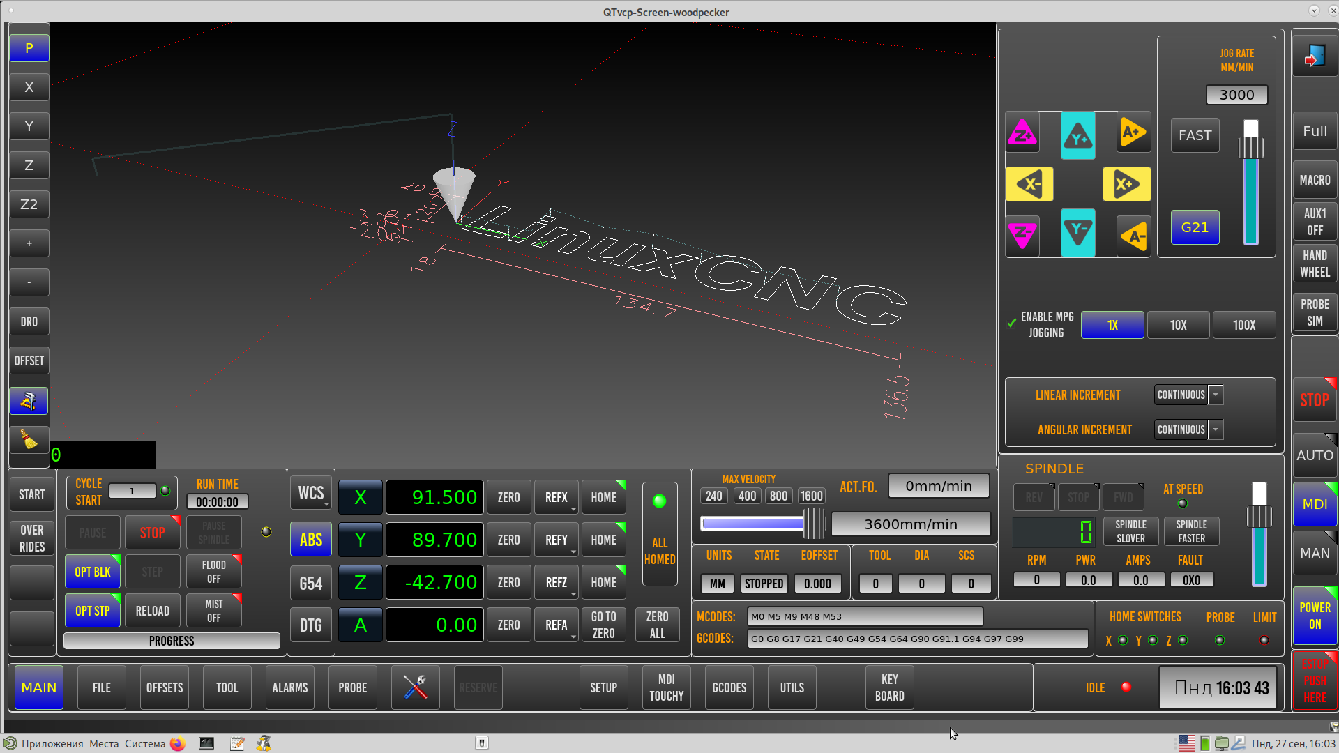Switch to ALARMS tab

[290, 687]
